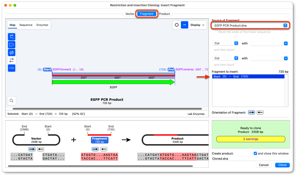Screen dimensions: 296x175
Task: Click the red sequence selection bar
Action: click(x=113, y=75)
